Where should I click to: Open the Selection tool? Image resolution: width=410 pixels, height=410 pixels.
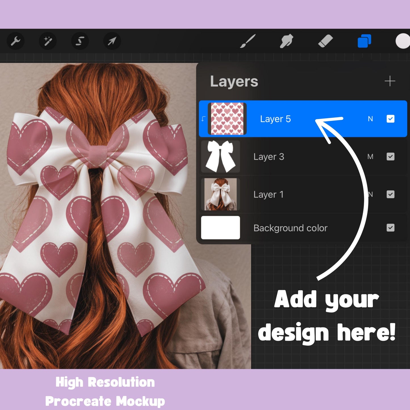point(80,41)
